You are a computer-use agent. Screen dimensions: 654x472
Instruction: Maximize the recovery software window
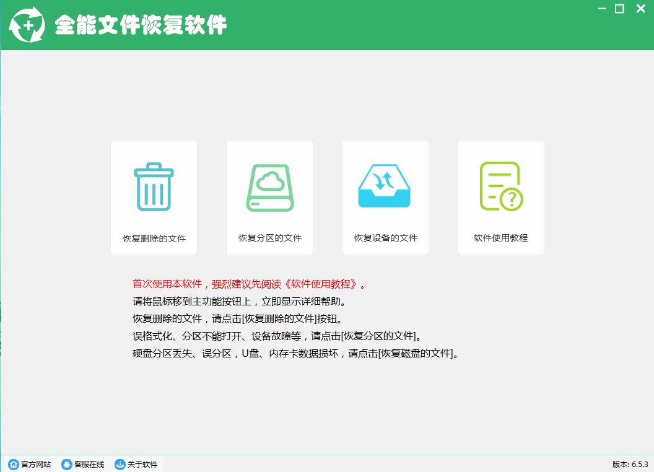click(619, 8)
